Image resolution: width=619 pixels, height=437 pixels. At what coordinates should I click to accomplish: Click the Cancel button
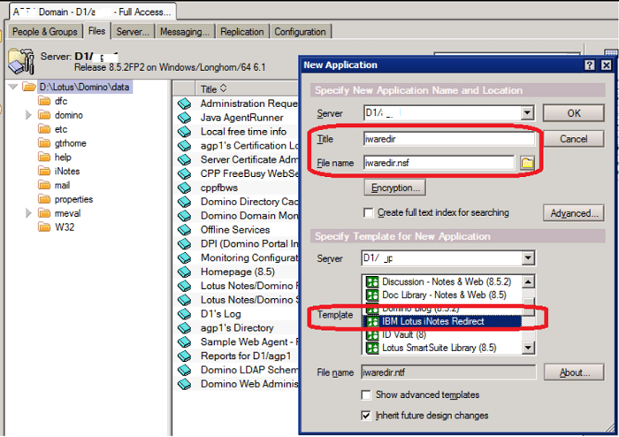tap(574, 139)
